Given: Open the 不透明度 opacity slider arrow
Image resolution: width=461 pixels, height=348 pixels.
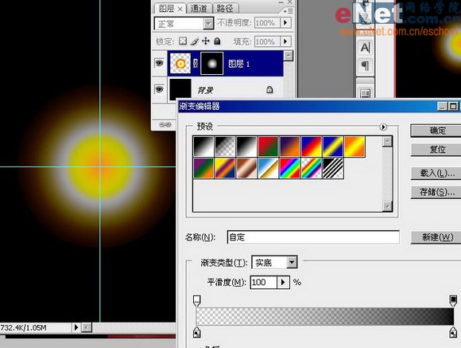Looking at the screenshot, I should coord(285,22).
